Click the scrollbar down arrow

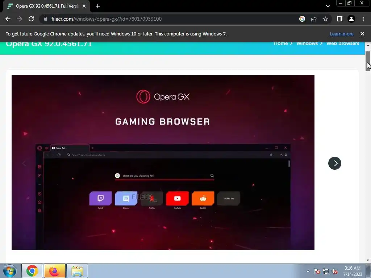click(368, 260)
